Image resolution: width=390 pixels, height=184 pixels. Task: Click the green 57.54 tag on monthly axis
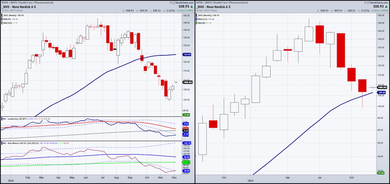(381, 173)
